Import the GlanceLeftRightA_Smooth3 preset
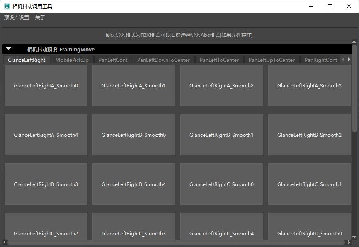The width and height of the screenshot is (359, 247). coord(309,85)
